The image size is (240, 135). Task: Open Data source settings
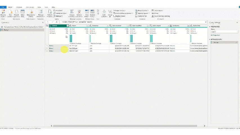click(x=31, y=13)
